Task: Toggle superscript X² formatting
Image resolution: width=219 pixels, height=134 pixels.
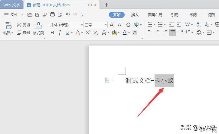Action: [88, 33]
